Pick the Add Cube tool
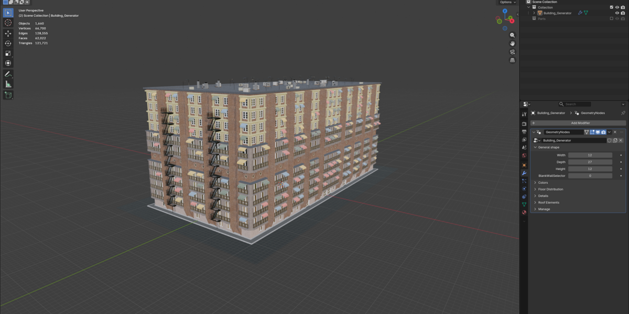Image resolution: width=629 pixels, height=314 pixels. coord(8,95)
